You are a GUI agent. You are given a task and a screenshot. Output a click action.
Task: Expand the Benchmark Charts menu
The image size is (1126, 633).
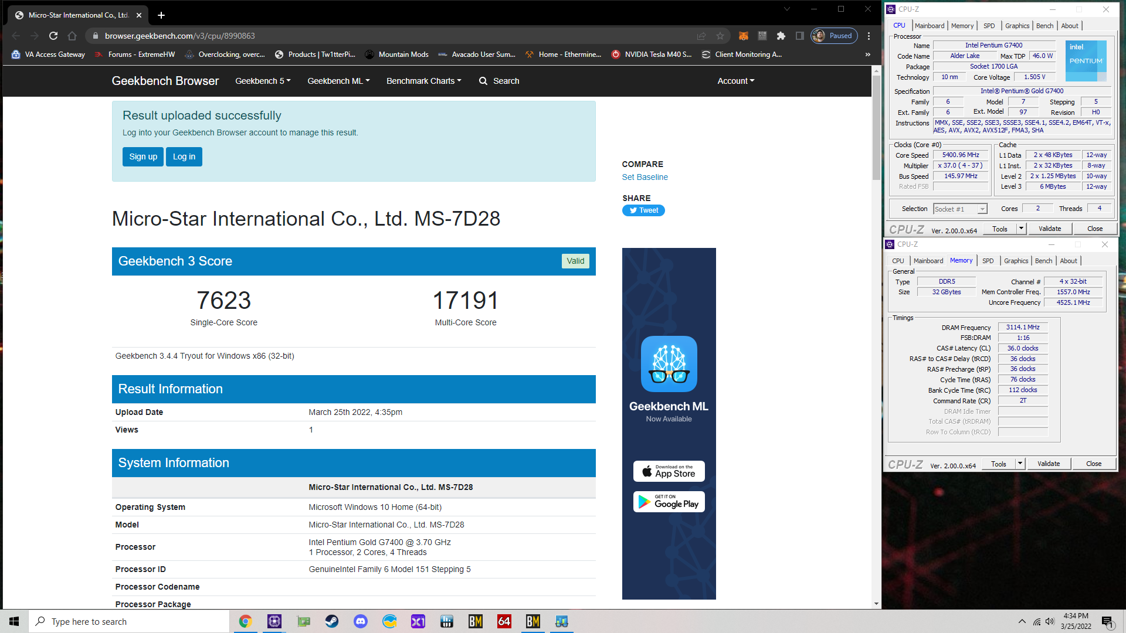(x=423, y=81)
